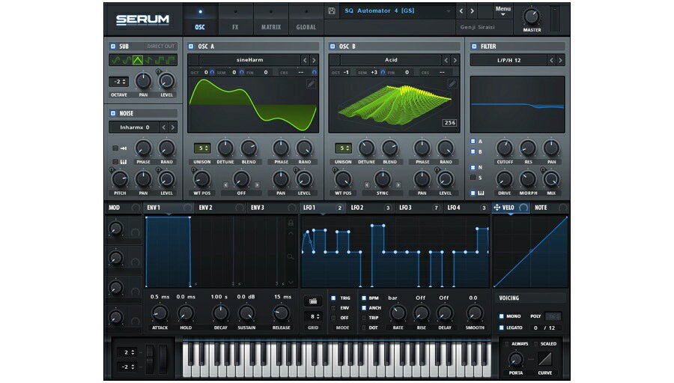The height and width of the screenshot is (383, 674).
Task: Click the envelope lock icon
Action: tap(291, 223)
